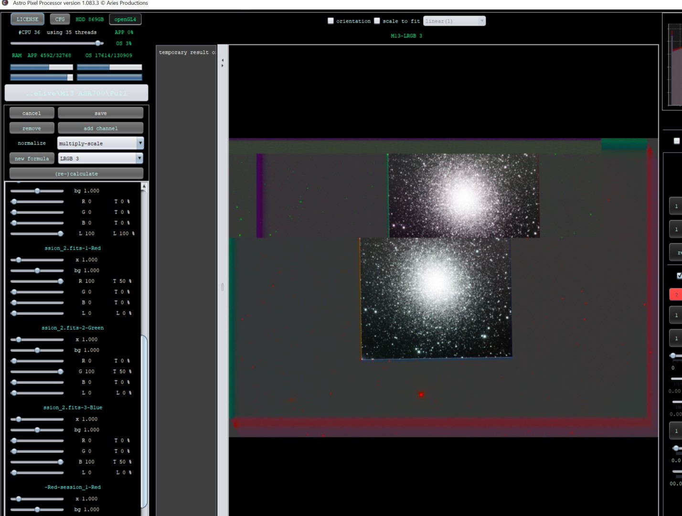Open the multiply-scale normalize dropdown
The width and height of the screenshot is (682, 516).
(x=100, y=143)
